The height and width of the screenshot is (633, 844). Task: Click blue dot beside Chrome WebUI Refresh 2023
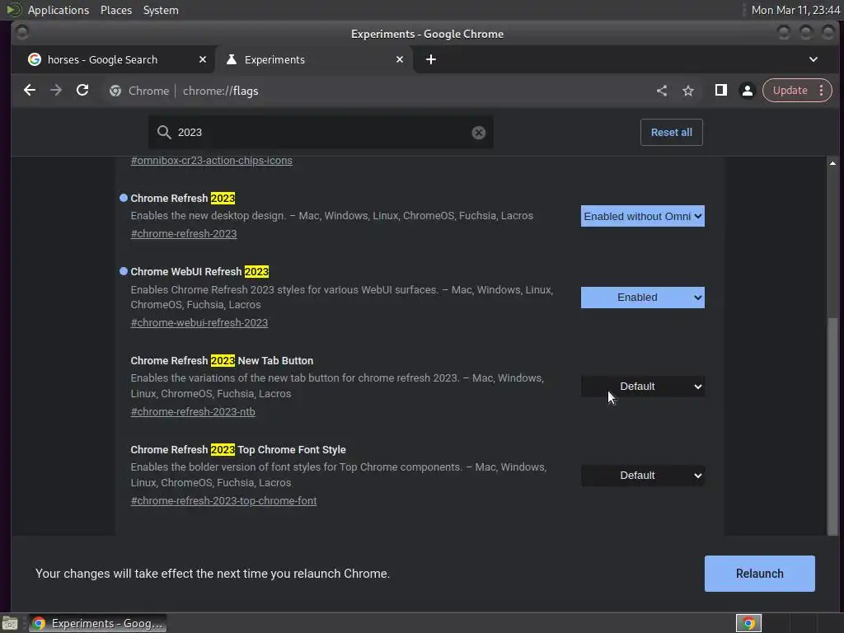point(124,270)
